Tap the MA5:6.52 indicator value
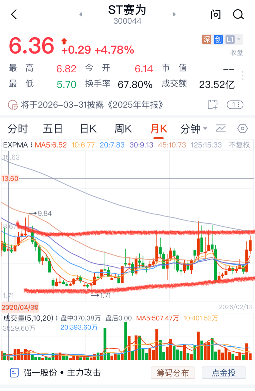The width and height of the screenshot is (255, 391). coord(51,145)
